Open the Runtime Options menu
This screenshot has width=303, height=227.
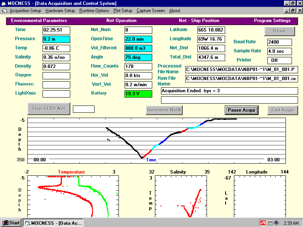(94, 11)
